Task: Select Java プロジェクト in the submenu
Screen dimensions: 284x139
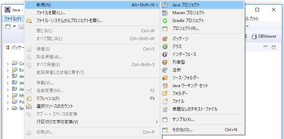Action: click(x=202, y=5)
